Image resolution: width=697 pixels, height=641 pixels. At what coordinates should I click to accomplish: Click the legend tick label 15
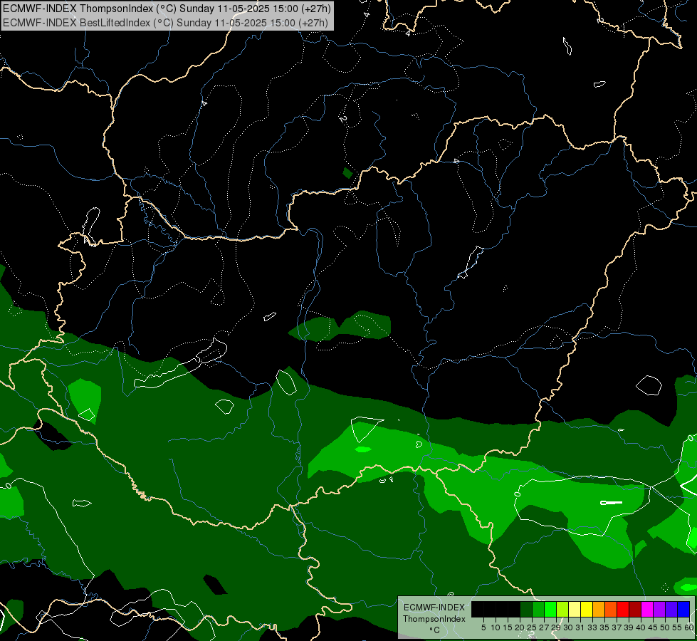click(508, 627)
